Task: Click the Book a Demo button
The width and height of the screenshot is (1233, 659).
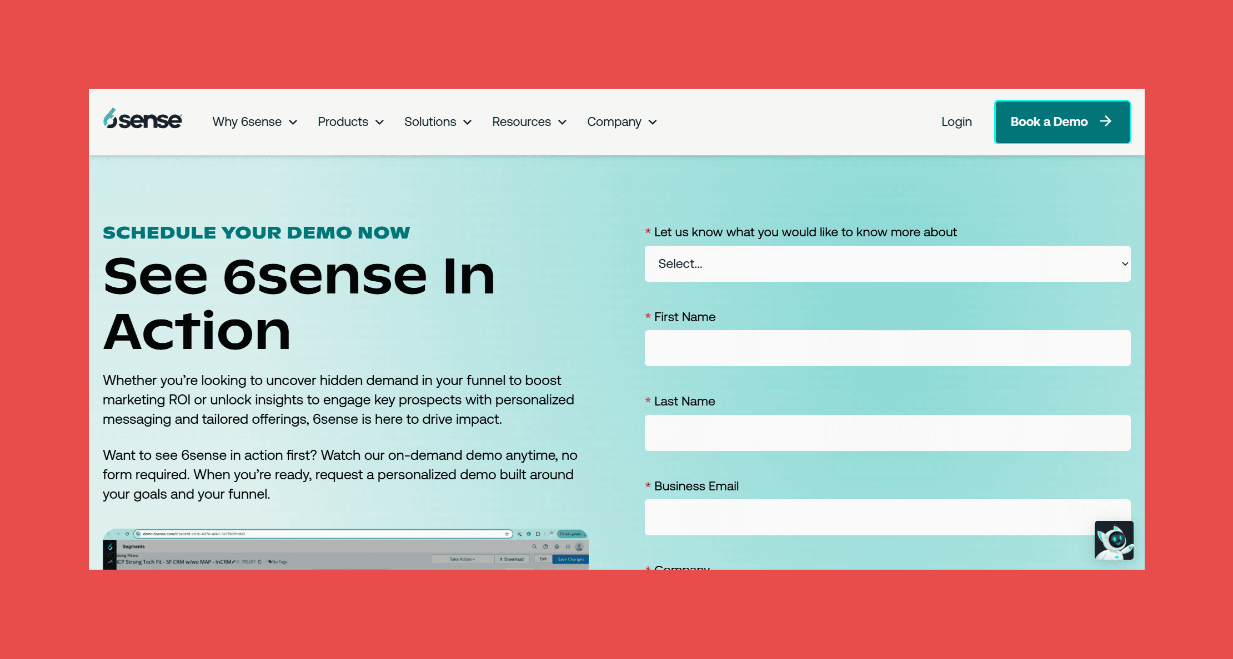Action: point(1062,122)
